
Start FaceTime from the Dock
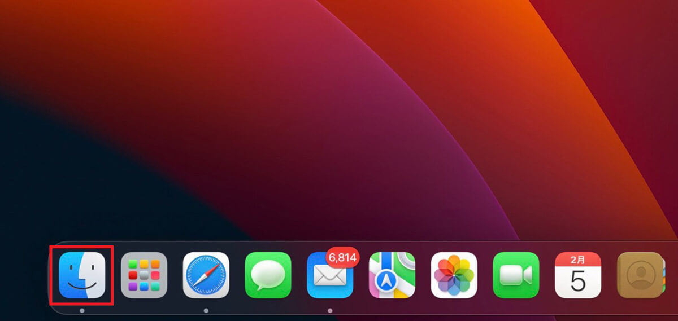(x=516, y=275)
